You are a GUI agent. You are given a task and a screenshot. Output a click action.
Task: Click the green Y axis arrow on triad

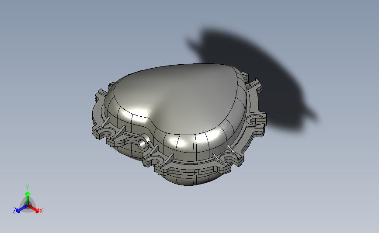click(x=28, y=198)
